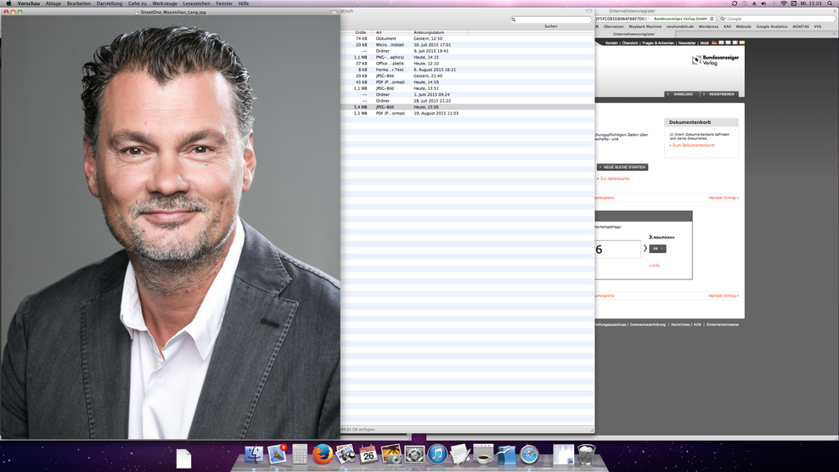Viewport: 839px width, 472px height.
Task: Open Google search engine dropdown in Safari
Action: pyautogui.click(x=723, y=19)
